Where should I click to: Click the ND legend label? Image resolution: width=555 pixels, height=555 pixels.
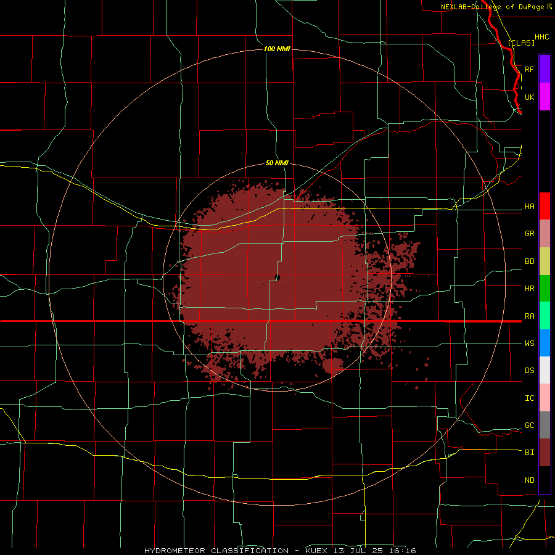[529, 480]
